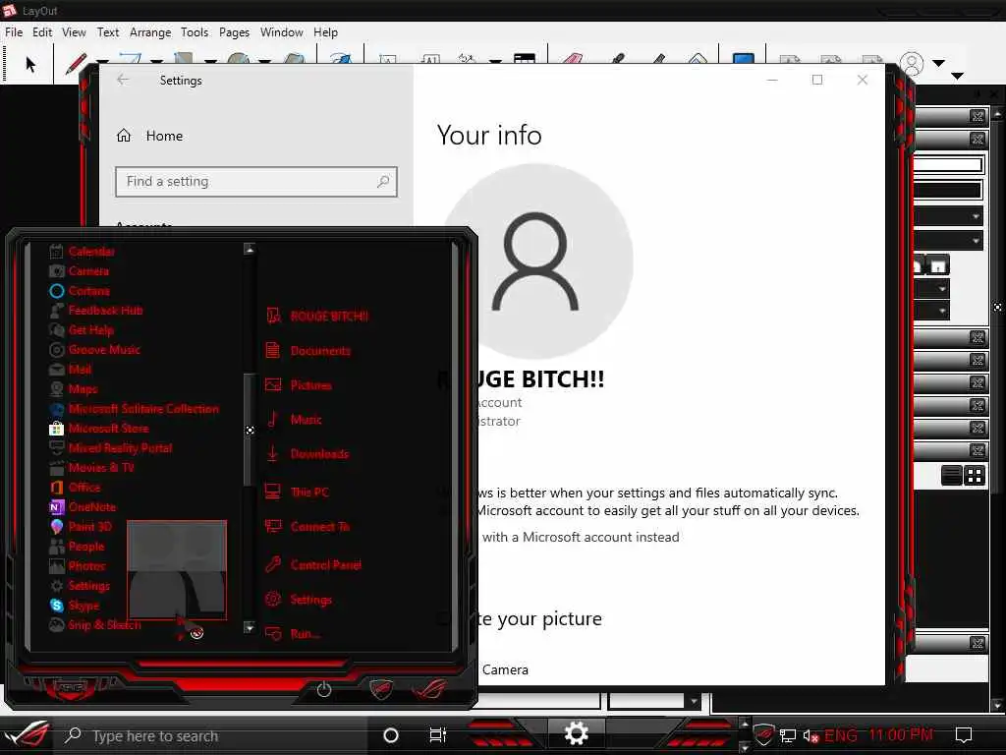The image size is (1006, 755).
Task: Click the muted volume icon in system tray
Action: tap(810, 735)
